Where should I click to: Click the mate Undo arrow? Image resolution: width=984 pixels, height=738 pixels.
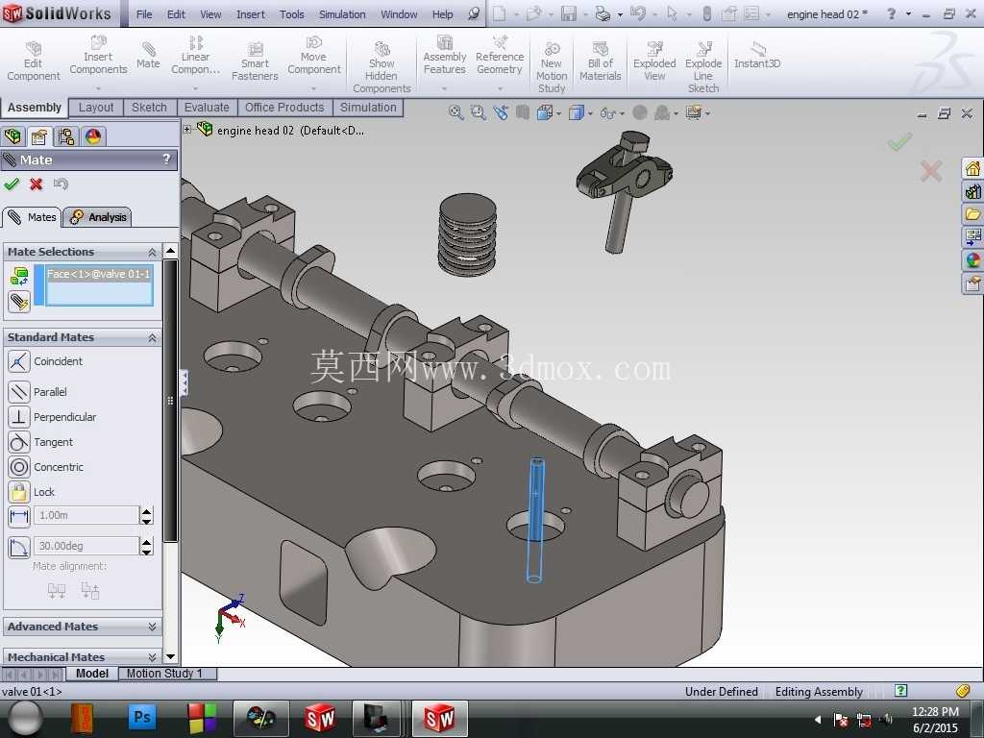click(61, 184)
